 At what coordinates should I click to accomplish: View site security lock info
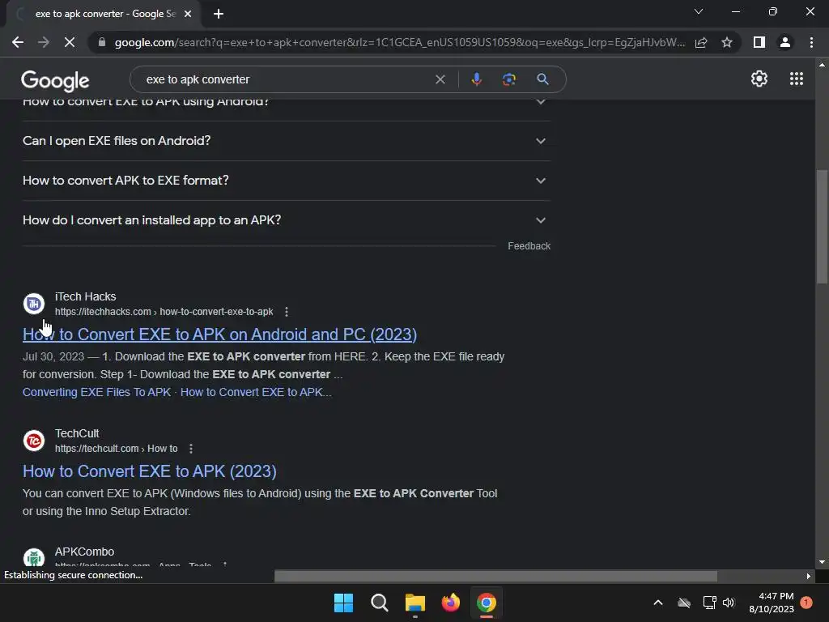102,42
